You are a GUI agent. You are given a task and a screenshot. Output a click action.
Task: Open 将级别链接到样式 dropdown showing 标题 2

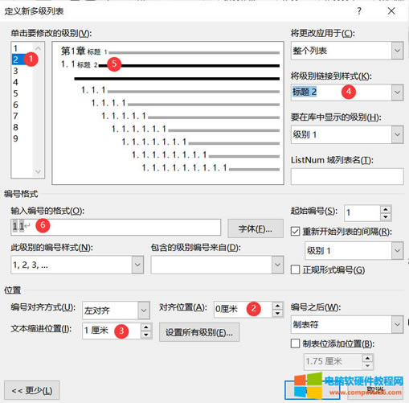(x=347, y=93)
